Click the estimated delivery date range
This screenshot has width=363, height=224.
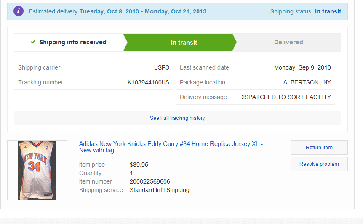[143, 11]
